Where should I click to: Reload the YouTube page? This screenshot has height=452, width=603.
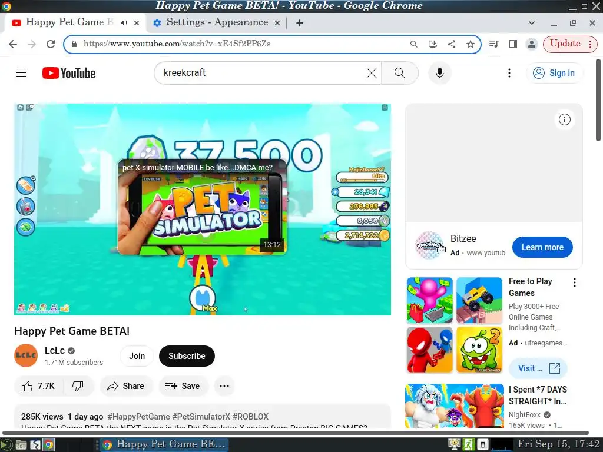point(51,44)
